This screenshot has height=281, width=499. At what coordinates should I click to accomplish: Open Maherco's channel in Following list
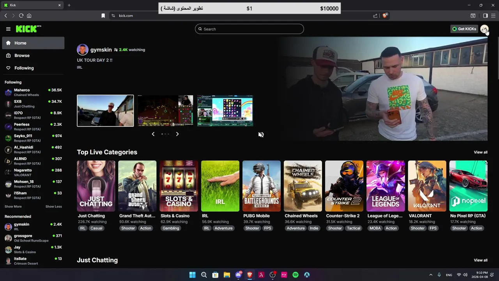(33, 92)
